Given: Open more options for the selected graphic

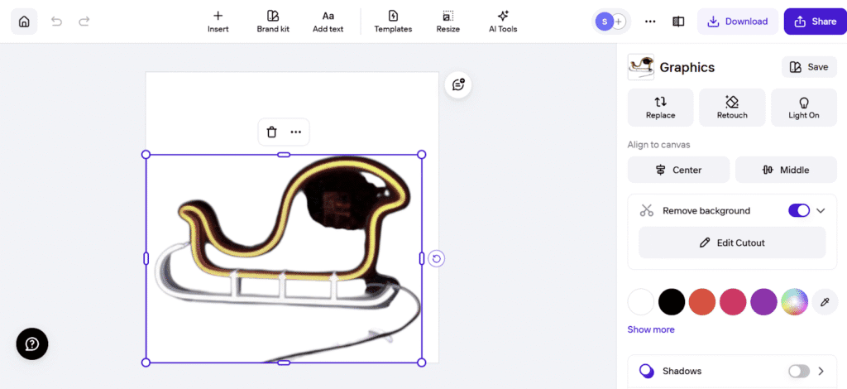Looking at the screenshot, I should [295, 132].
